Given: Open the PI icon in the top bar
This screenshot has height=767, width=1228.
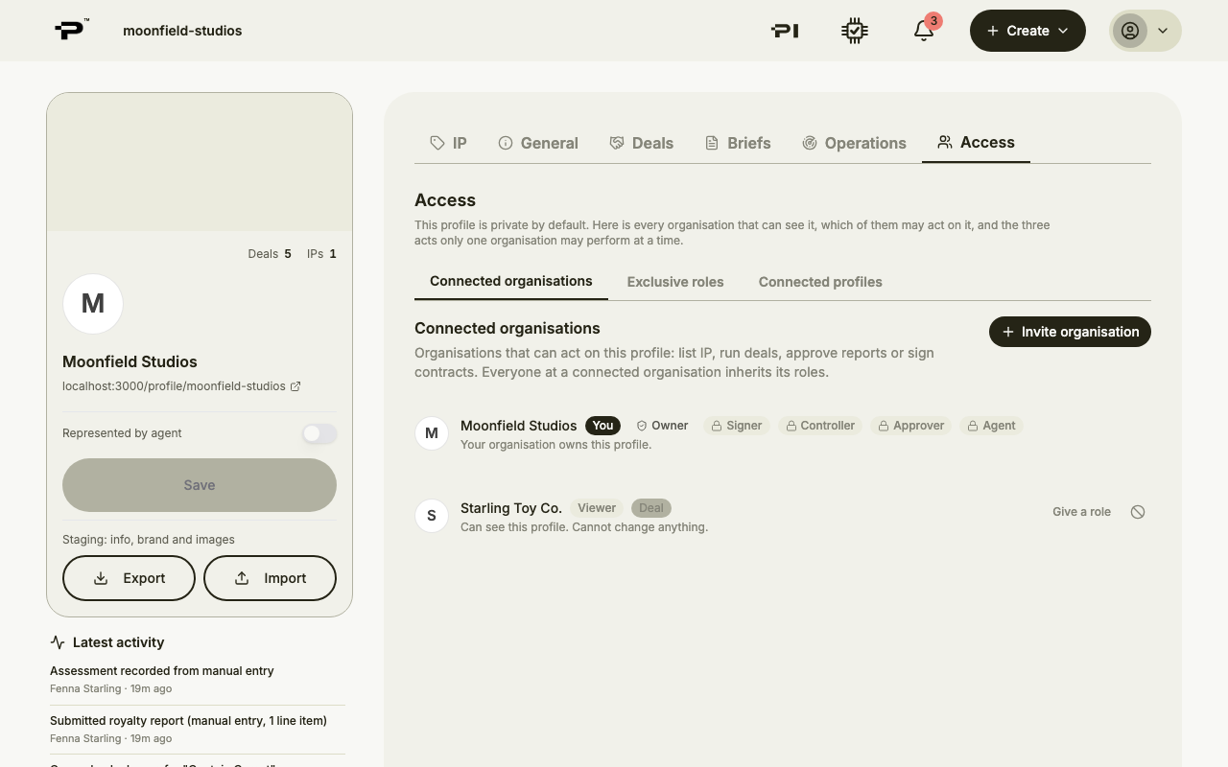Looking at the screenshot, I should 785,31.
